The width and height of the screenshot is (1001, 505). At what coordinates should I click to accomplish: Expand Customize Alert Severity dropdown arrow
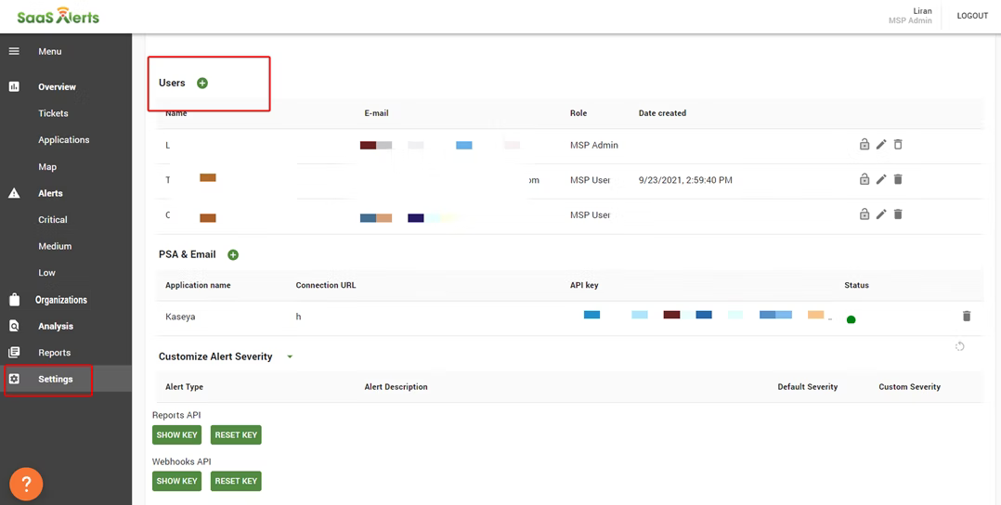[290, 357]
